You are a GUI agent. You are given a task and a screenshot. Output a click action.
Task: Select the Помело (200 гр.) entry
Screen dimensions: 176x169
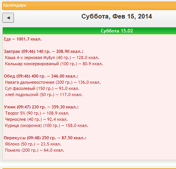(35, 150)
